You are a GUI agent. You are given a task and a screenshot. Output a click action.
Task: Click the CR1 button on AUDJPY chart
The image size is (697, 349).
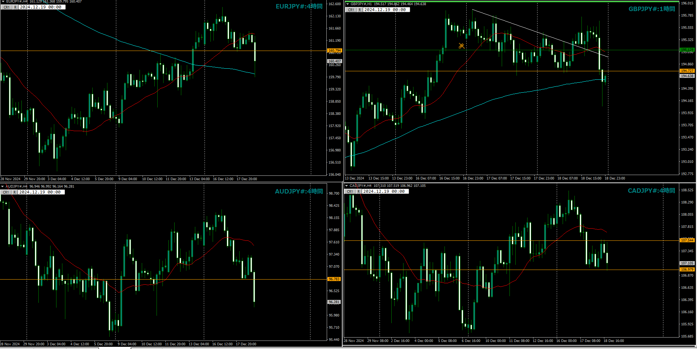(6, 192)
